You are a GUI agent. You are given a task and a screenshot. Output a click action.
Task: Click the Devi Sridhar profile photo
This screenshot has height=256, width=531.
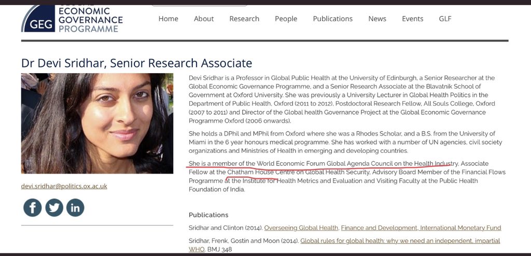click(x=97, y=123)
